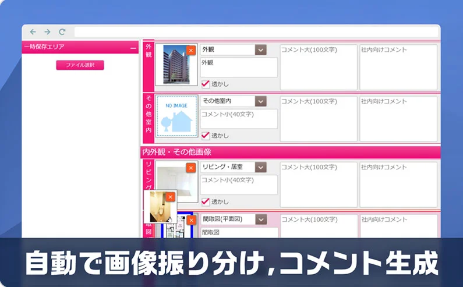Click コメント大(100文字) field in 間取図 row

coord(319,226)
